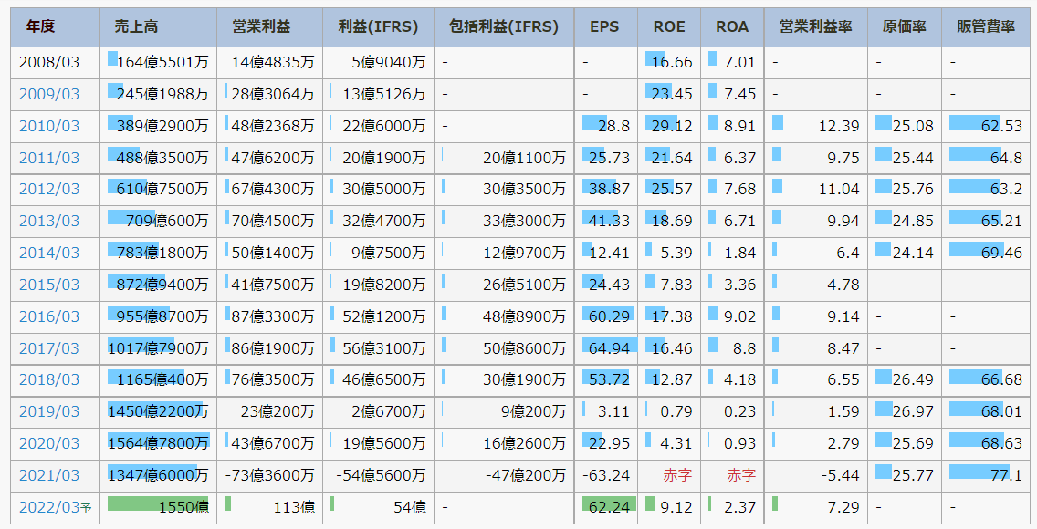Select EPS value -63.24
This screenshot has height=529, width=1037.
coord(606,475)
